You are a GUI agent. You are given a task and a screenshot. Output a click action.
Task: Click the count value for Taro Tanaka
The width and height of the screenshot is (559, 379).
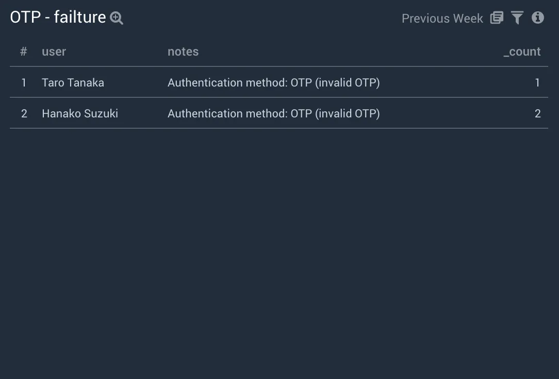[537, 82]
